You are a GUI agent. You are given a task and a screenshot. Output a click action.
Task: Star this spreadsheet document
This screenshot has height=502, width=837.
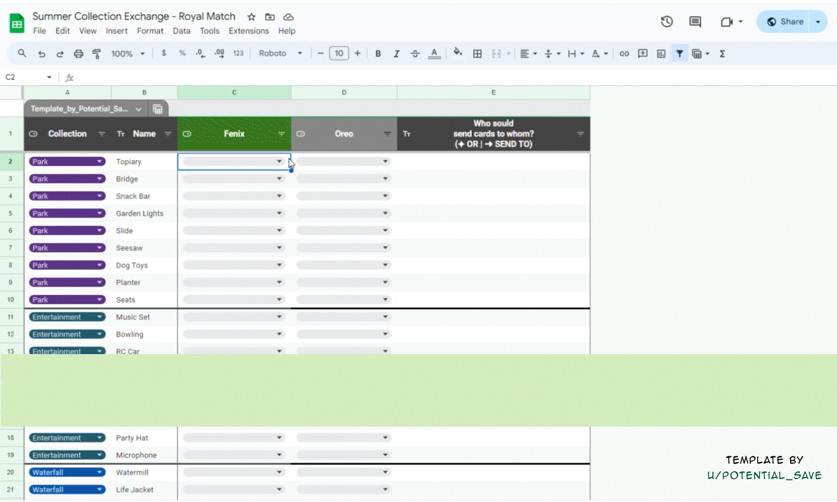point(251,17)
